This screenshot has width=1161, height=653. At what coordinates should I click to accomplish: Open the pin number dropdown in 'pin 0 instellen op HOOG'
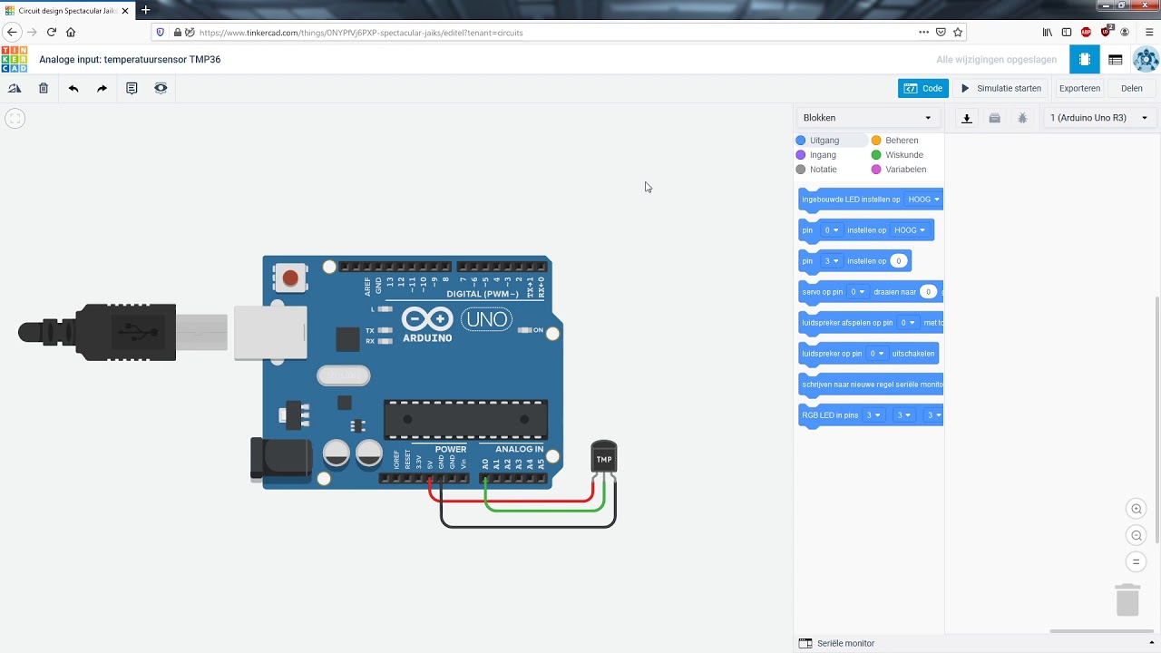tap(831, 230)
